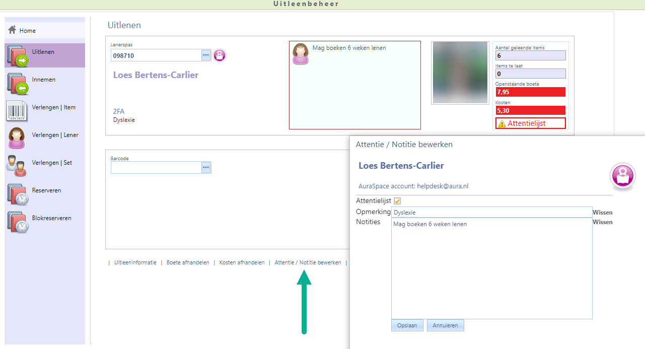Cancel editing with Annuleren button
This screenshot has height=349, width=645.
tap(445, 325)
